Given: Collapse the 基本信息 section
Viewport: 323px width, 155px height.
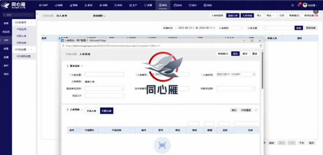Looking at the screenshot, I should [x=82, y=66].
